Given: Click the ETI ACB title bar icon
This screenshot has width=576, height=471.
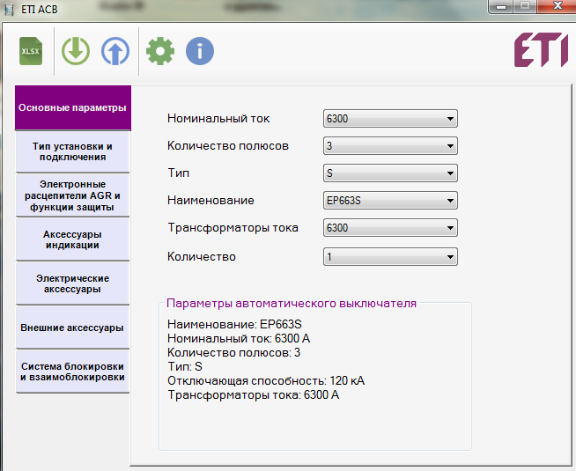Looking at the screenshot, I should coord(10,9).
